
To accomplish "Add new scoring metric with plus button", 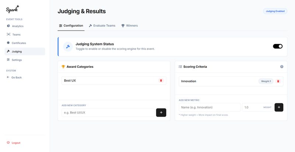I will [279, 107].
